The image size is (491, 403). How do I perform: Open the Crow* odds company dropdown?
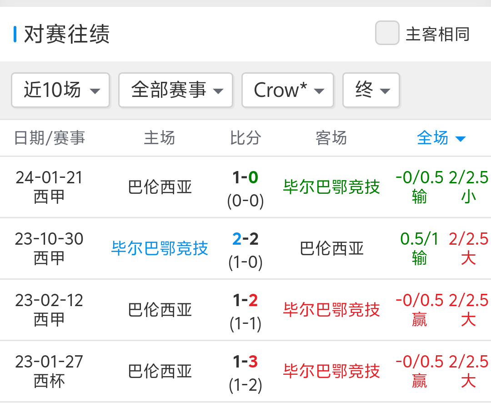[287, 90]
